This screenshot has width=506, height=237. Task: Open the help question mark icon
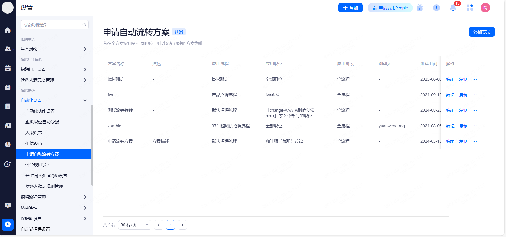[x=436, y=8]
